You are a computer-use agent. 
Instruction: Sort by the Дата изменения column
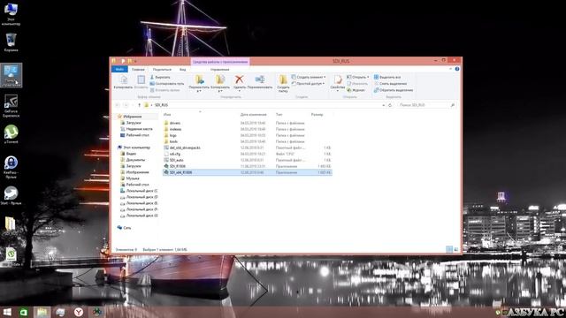point(253,115)
